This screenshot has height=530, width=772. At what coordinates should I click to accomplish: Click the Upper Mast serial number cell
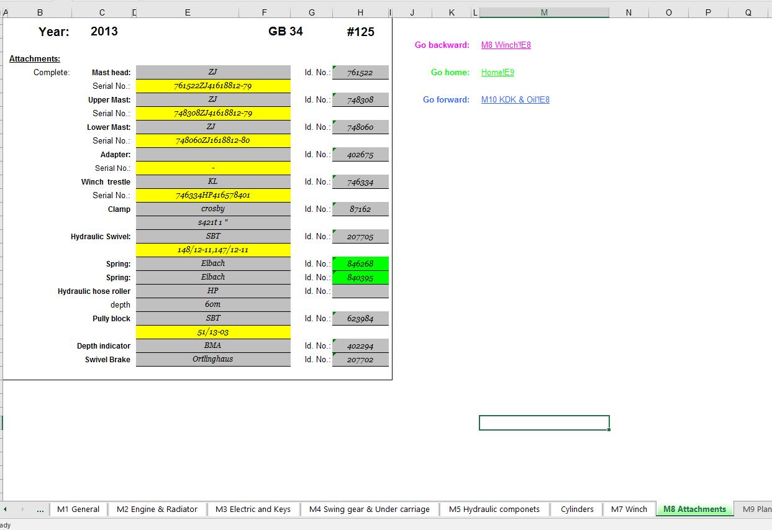[213, 113]
